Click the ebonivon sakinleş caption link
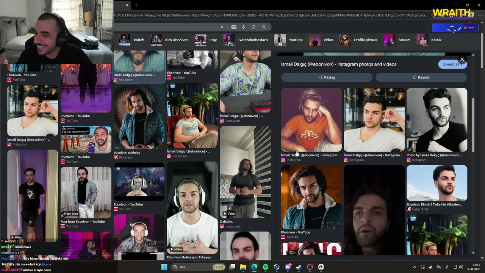 point(127,152)
